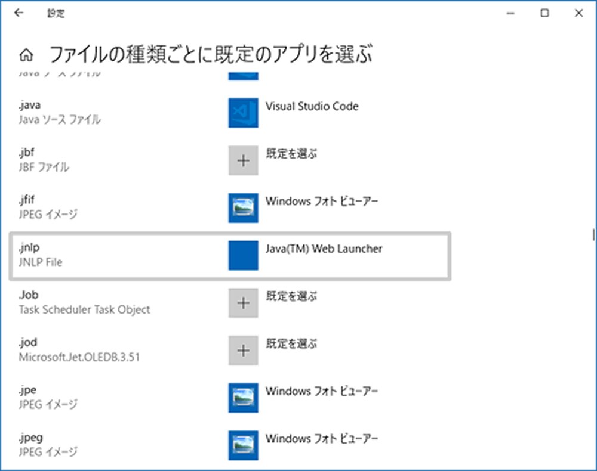597x471 pixels.
Task: Open Settings home via house icon
Action: [x=26, y=55]
